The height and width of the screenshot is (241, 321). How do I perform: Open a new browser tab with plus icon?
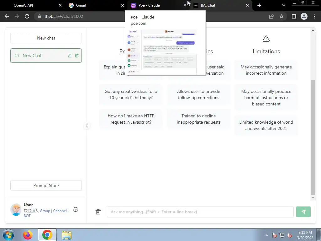point(259,5)
